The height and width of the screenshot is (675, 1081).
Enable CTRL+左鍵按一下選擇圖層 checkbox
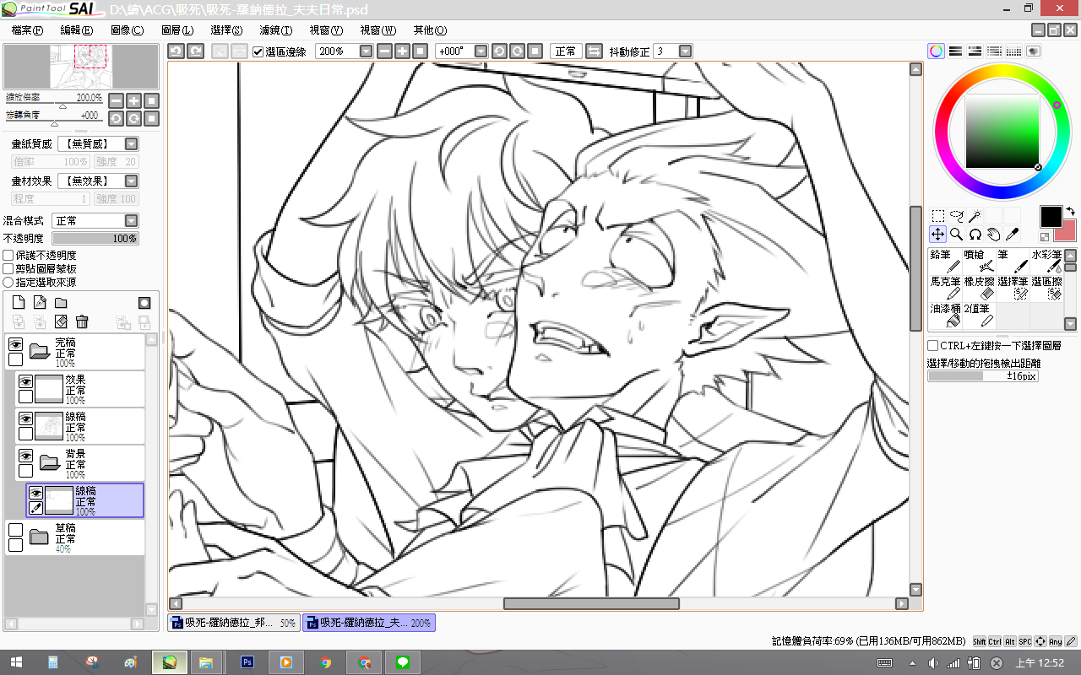tap(933, 345)
